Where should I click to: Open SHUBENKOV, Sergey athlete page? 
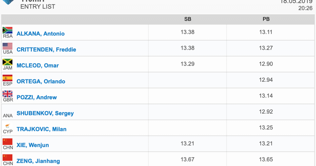[x=45, y=113]
